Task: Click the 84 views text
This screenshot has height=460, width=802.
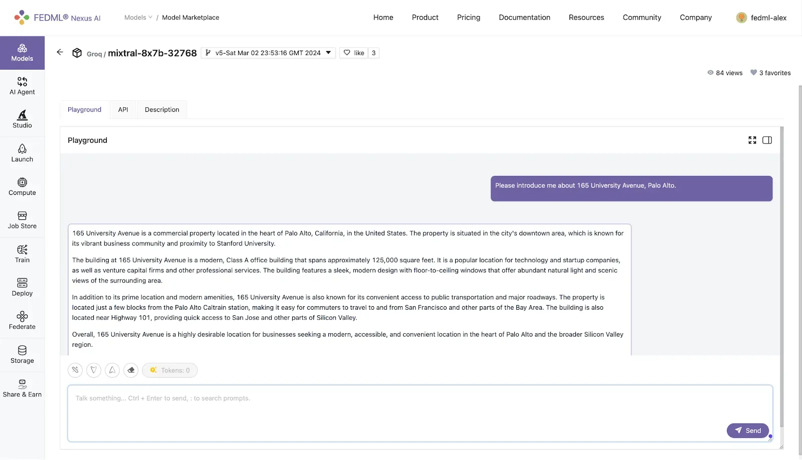Action: (729, 73)
